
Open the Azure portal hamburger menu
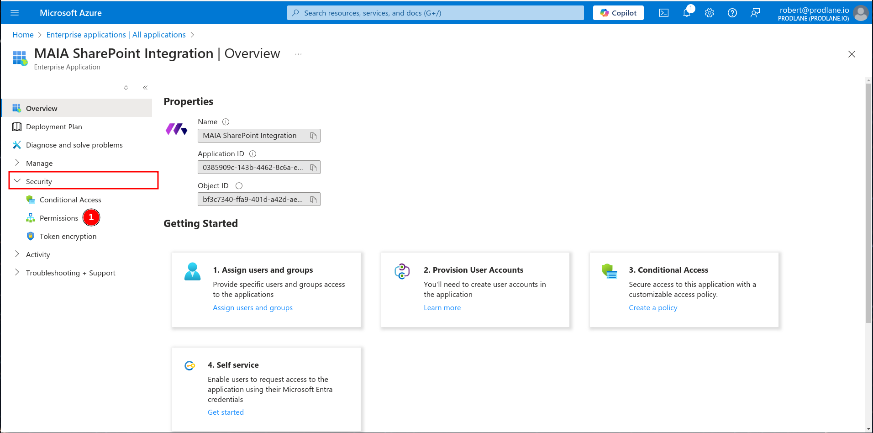pos(15,13)
